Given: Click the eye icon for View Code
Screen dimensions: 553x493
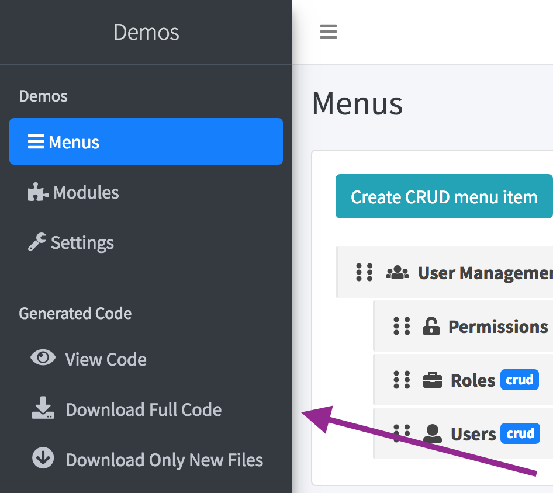Looking at the screenshot, I should click(43, 358).
